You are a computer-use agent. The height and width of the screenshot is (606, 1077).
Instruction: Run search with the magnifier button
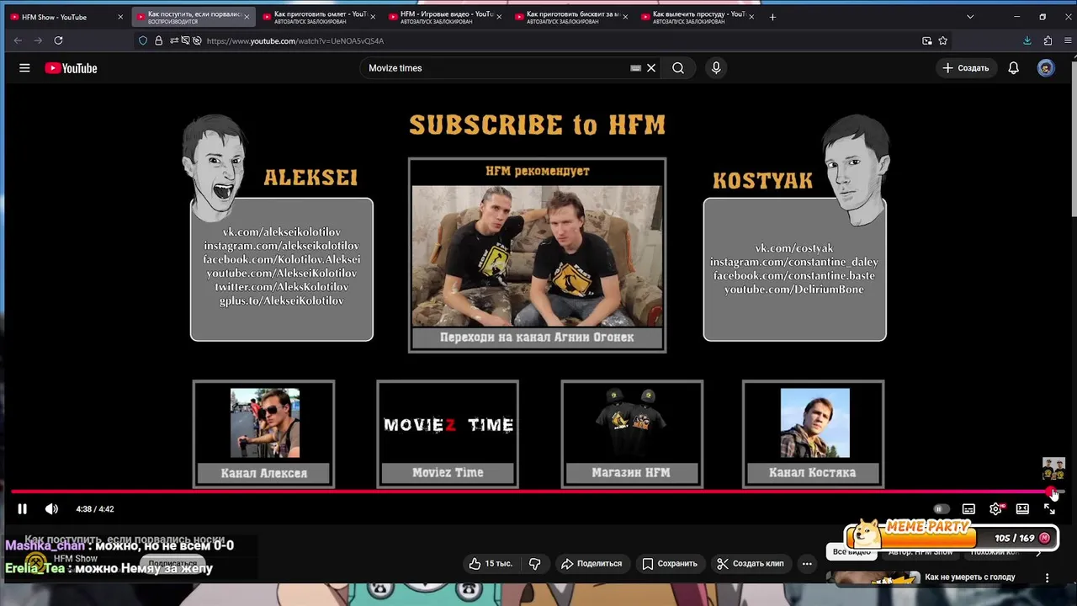tap(678, 68)
